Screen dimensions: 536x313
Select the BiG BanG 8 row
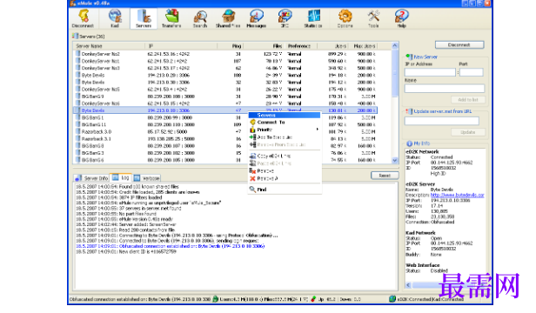click(224, 146)
